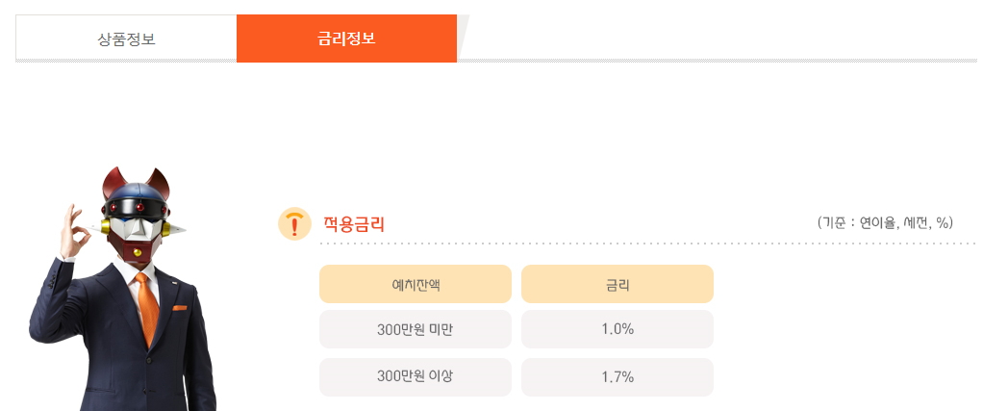Click the 1.0% rate cell

(618, 329)
